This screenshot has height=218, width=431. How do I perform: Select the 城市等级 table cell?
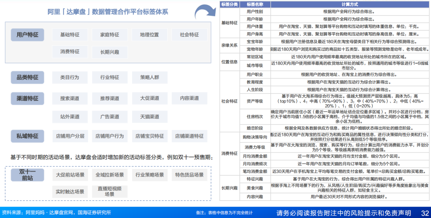pos(255,66)
